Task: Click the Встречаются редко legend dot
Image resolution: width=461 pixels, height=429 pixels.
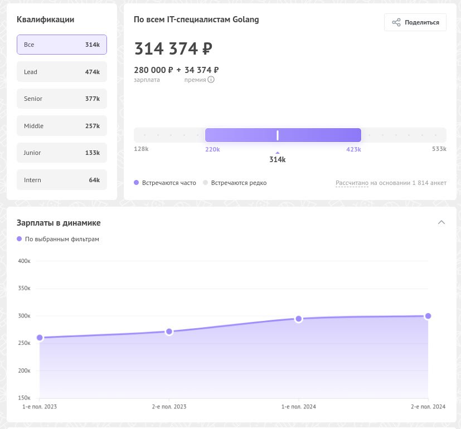Action: click(205, 183)
